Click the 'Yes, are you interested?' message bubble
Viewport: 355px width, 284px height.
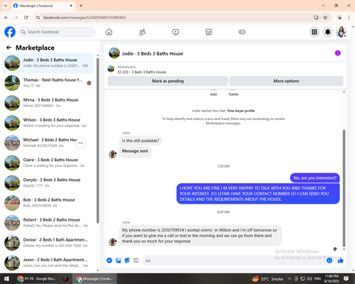[x=315, y=178]
